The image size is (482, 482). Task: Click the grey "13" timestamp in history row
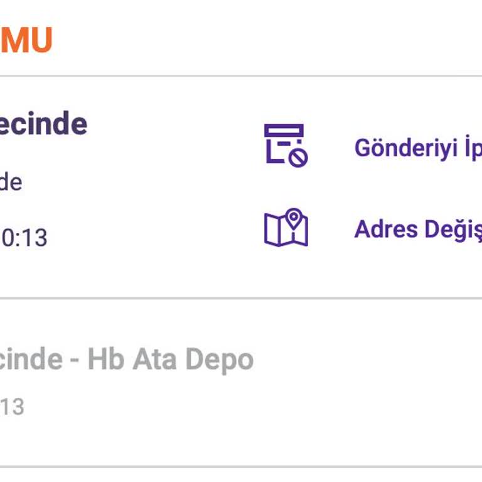point(13,407)
